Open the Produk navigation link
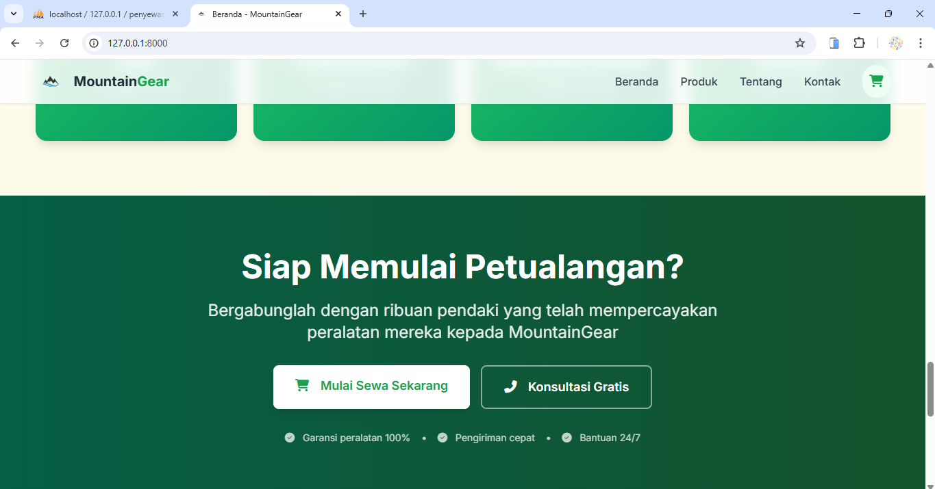935x489 pixels. coord(699,81)
